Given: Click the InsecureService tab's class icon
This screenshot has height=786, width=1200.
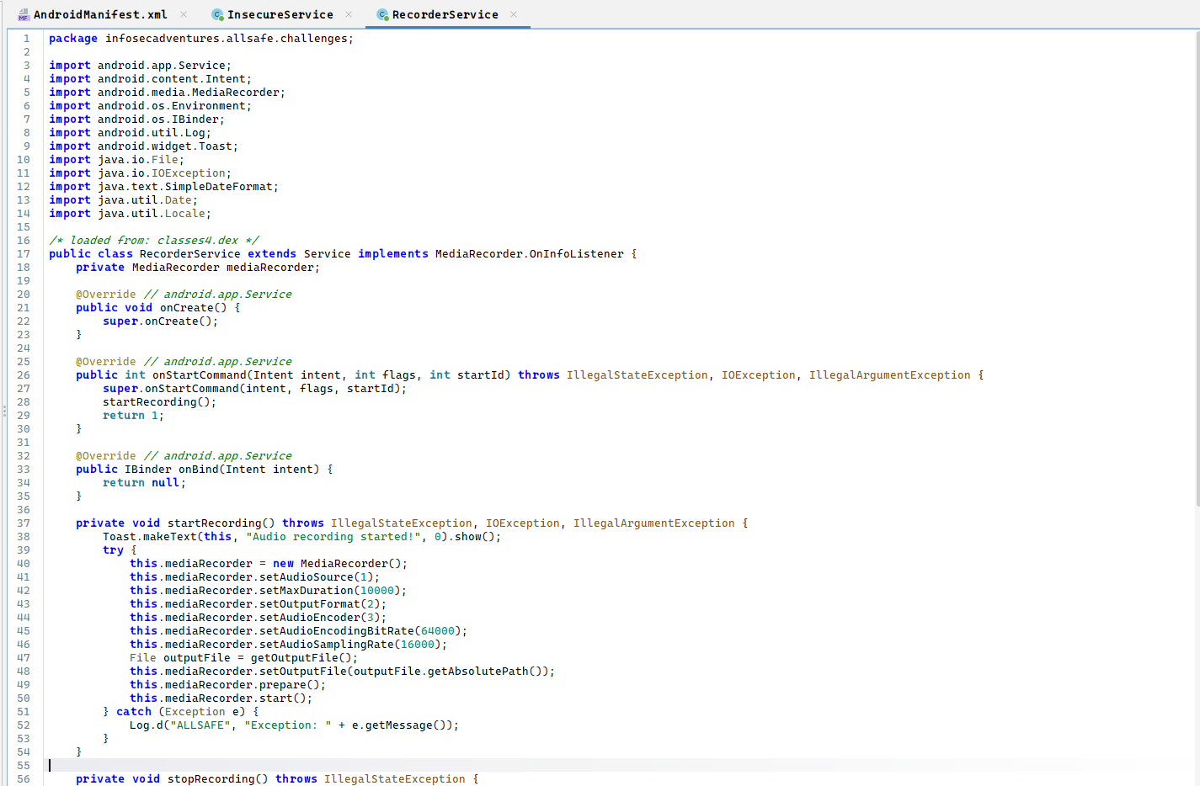Looking at the screenshot, I should [217, 15].
